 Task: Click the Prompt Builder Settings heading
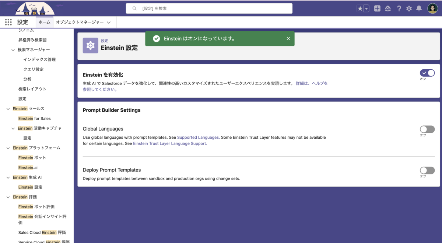(x=112, y=110)
